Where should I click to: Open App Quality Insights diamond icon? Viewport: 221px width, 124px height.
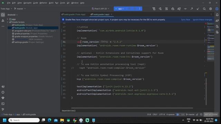tap(3, 98)
